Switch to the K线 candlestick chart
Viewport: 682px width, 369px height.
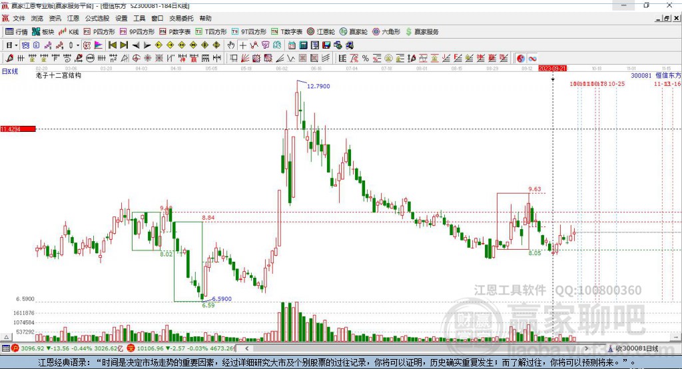[69, 32]
